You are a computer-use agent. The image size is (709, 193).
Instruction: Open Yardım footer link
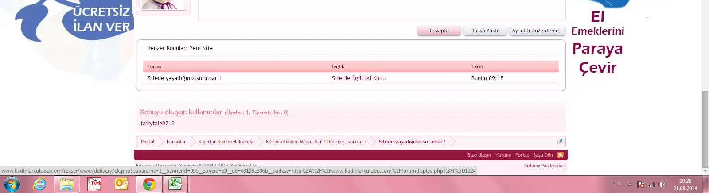[503, 155]
